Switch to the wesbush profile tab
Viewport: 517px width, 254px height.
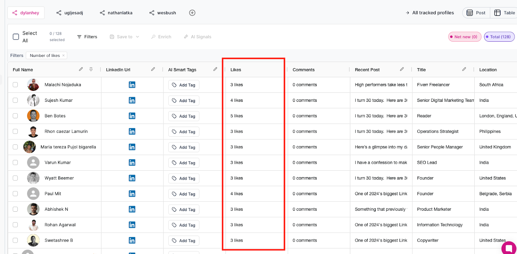tap(163, 13)
